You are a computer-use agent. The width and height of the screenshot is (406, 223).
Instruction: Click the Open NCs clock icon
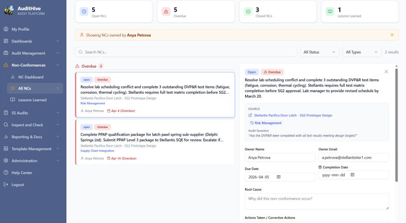(x=84, y=12)
